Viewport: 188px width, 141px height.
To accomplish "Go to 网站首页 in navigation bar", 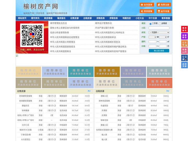I will [x=22, y=18].
